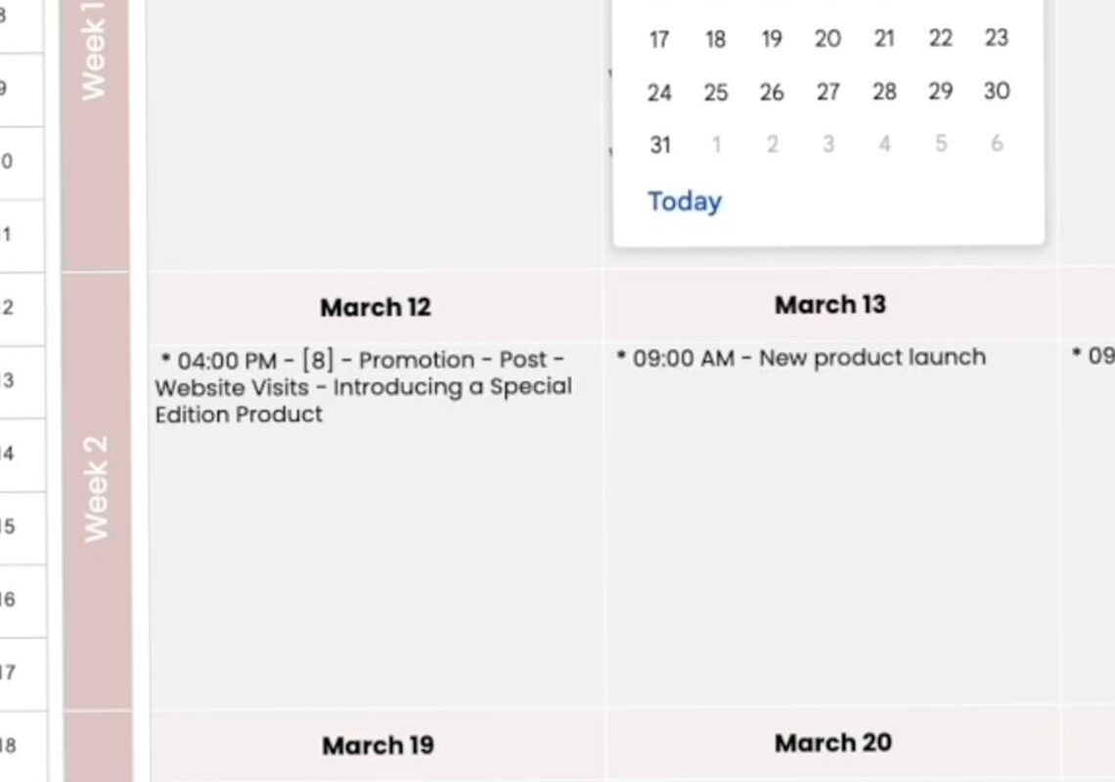The image size is (1115, 782).
Task: Click the March 20 date header
Action: click(x=831, y=743)
